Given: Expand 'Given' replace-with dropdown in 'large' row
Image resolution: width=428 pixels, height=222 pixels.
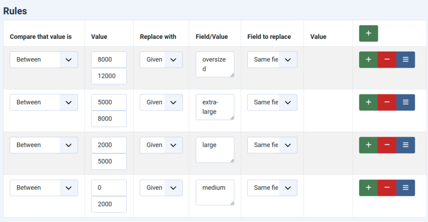Looking at the screenshot, I should click(x=161, y=145).
